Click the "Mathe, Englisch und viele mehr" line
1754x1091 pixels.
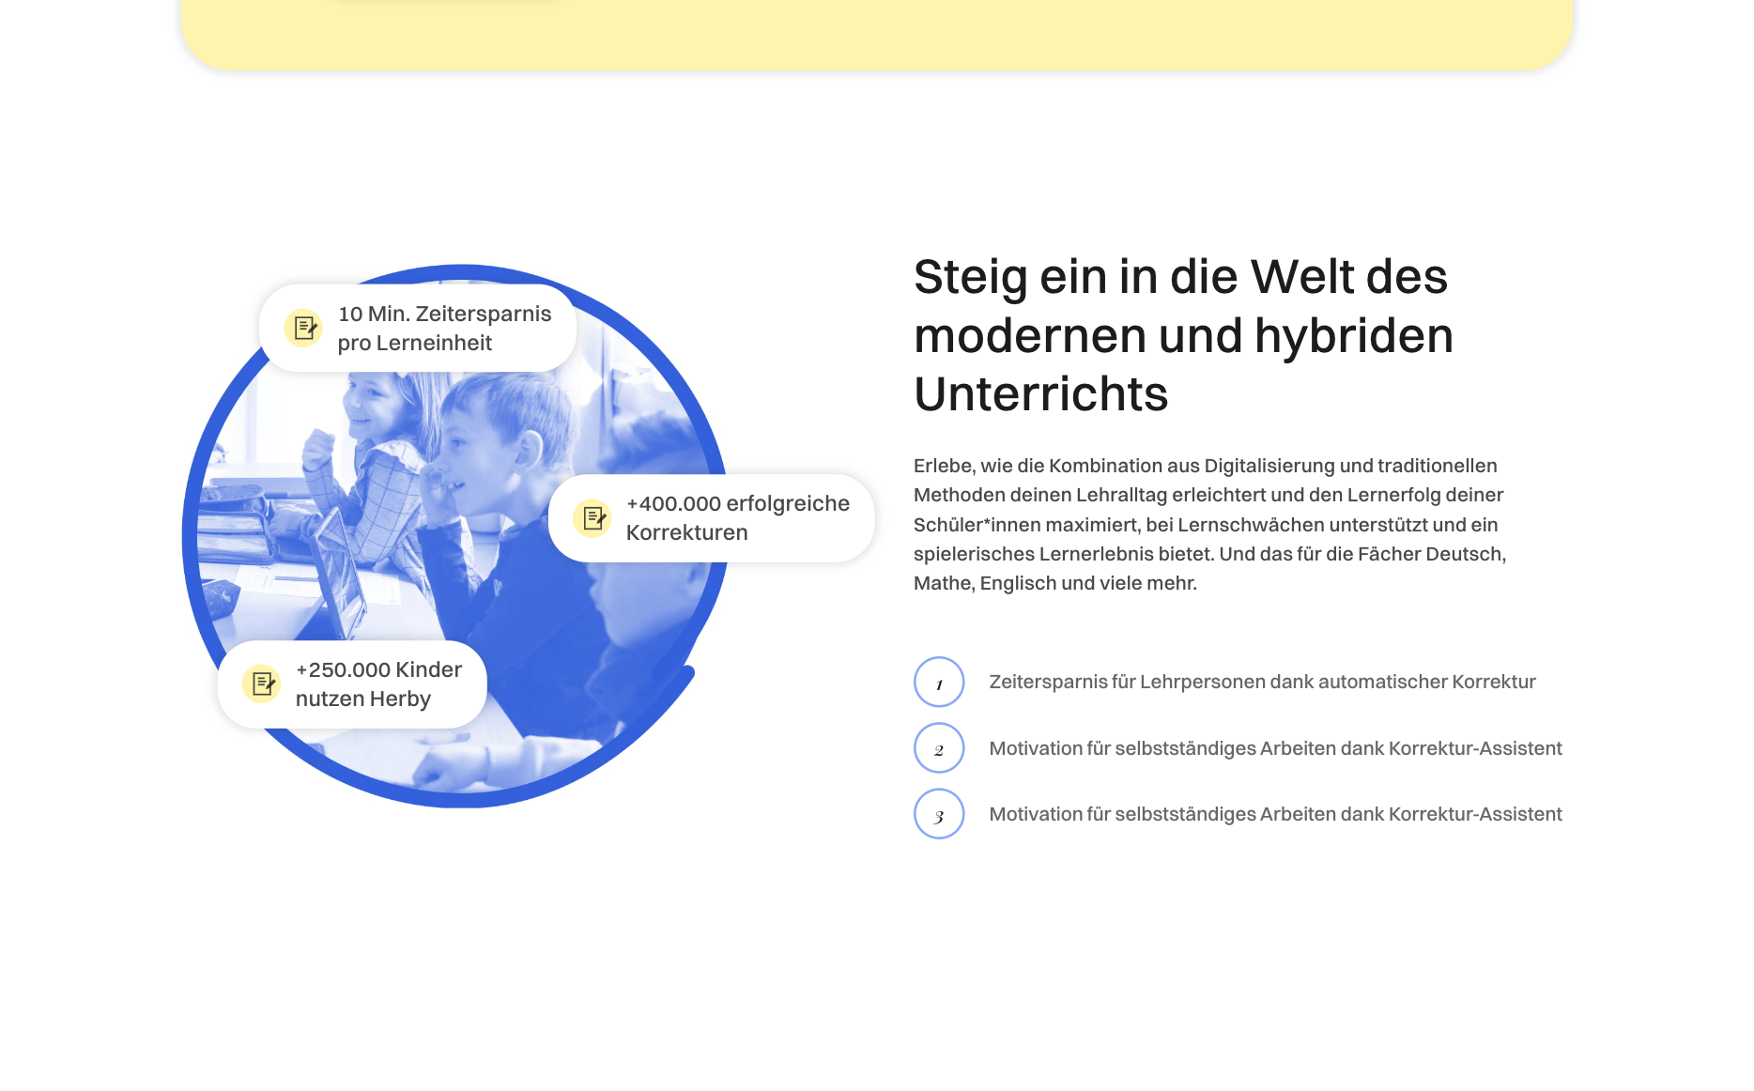click(1055, 583)
